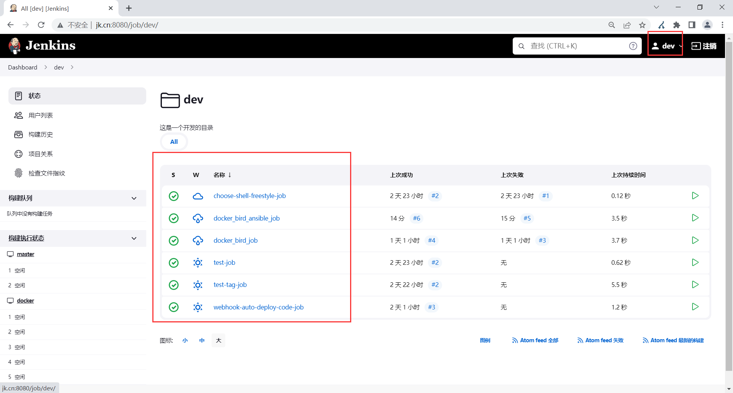Open 状态 in the sidebar
Image resolution: width=733 pixels, height=393 pixels.
77,96
